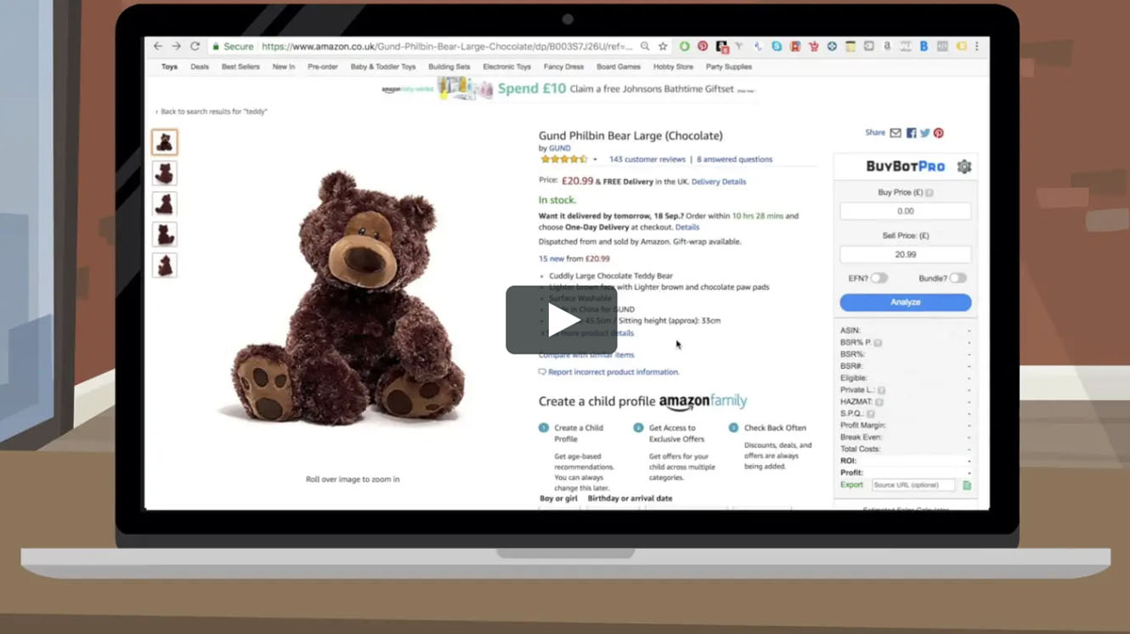
Task: Toggle the Bundle? switch
Action: click(x=958, y=278)
